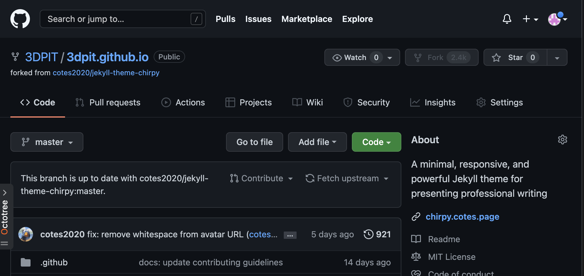Open the cotes2020/jekyll-theme-chirpy upstream link
Image resolution: width=584 pixels, height=276 pixels.
click(x=106, y=73)
